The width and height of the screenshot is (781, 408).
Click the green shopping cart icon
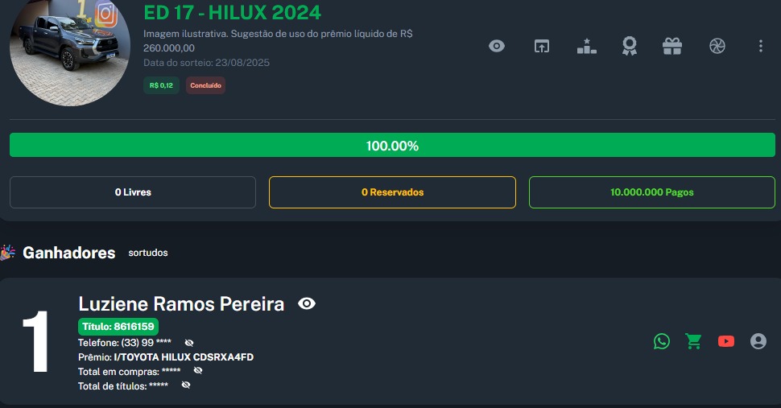click(693, 341)
